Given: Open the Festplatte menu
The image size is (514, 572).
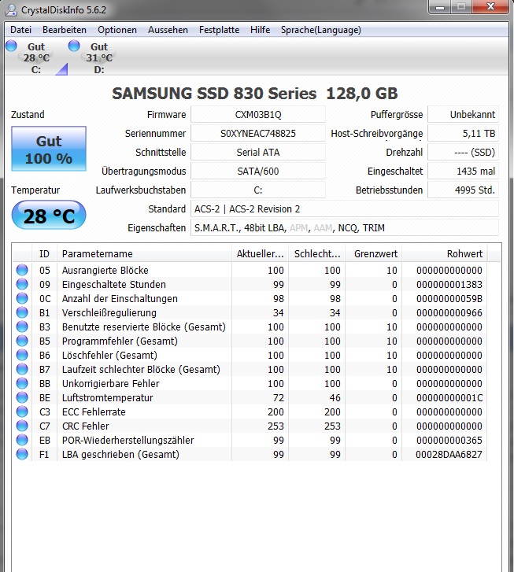Looking at the screenshot, I should 220,30.
